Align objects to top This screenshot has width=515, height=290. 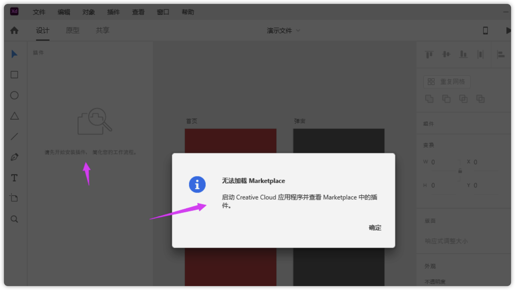tap(429, 55)
